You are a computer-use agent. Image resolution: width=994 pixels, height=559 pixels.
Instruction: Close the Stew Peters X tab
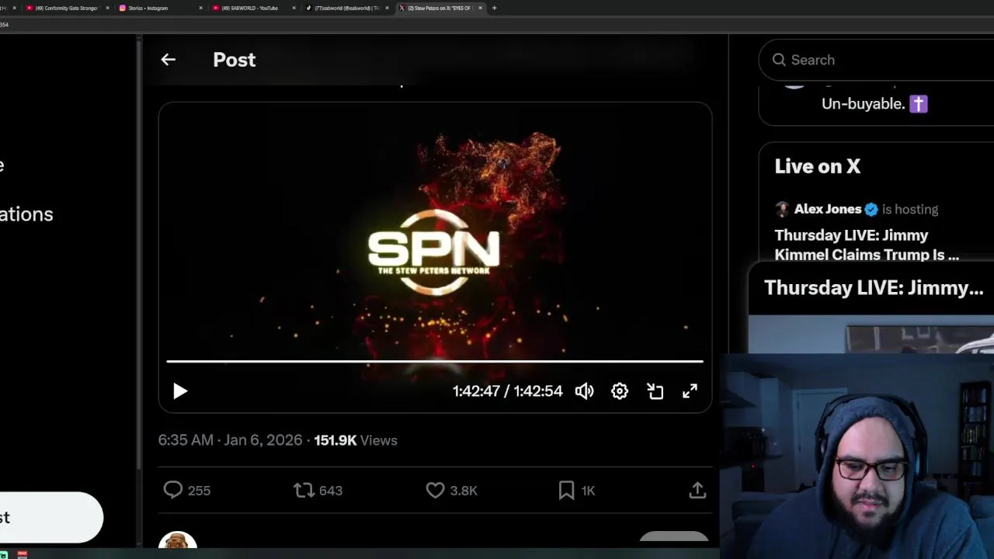coord(480,8)
